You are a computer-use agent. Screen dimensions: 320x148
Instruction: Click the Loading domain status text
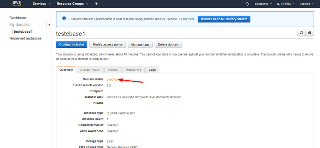[112, 79]
